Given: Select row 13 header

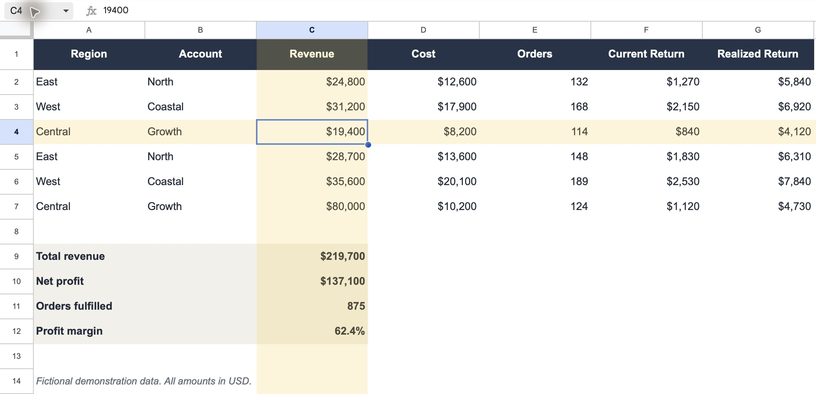Looking at the screenshot, I should pos(17,356).
